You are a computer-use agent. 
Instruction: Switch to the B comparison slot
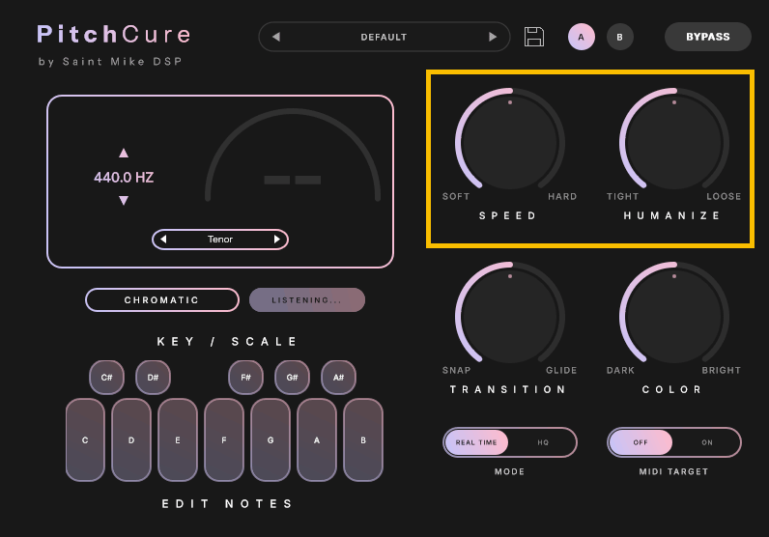tap(620, 37)
